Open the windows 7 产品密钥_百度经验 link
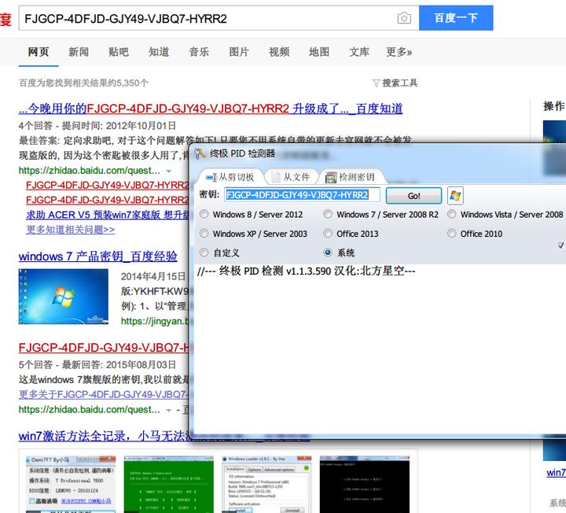This screenshot has width=566, height=513. coord(97,256)
